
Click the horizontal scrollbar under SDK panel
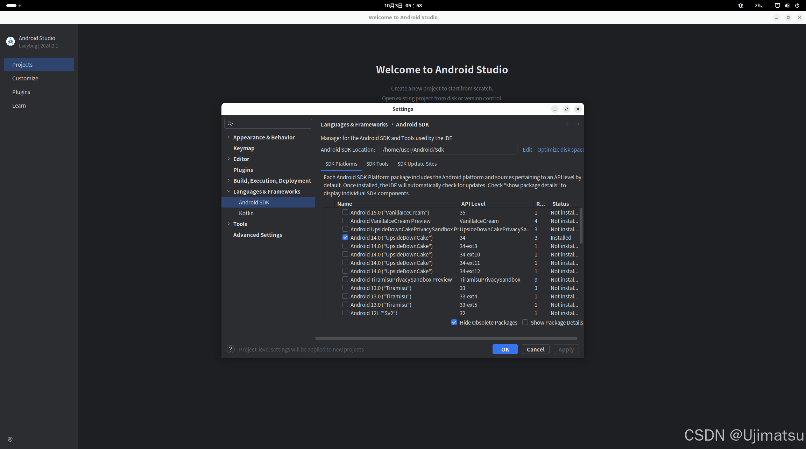tap(446, 338)
